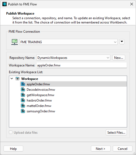Collapse the Workspace tree node

click(x=12, y=79)
